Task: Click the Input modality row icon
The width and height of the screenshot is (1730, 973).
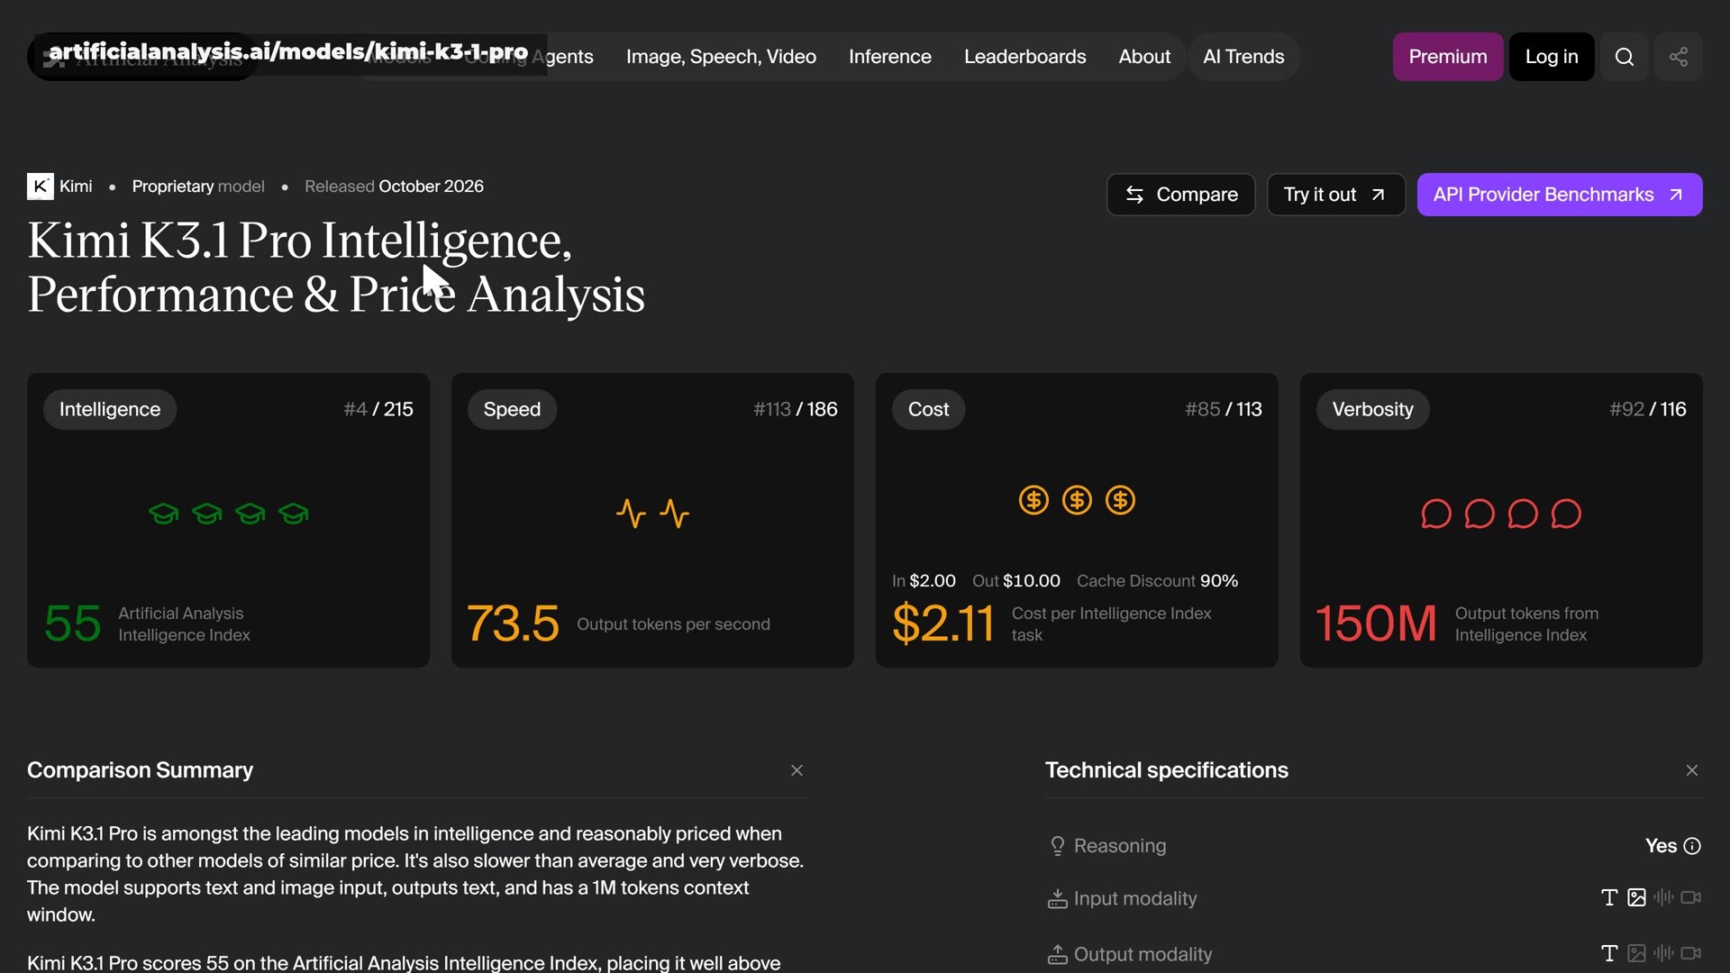Action: pyautogui.click(x=1057, y=898)
